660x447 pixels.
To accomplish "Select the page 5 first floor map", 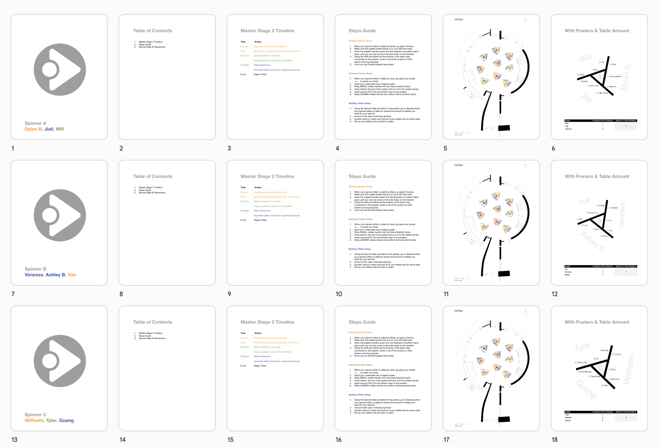I will 491,77.
